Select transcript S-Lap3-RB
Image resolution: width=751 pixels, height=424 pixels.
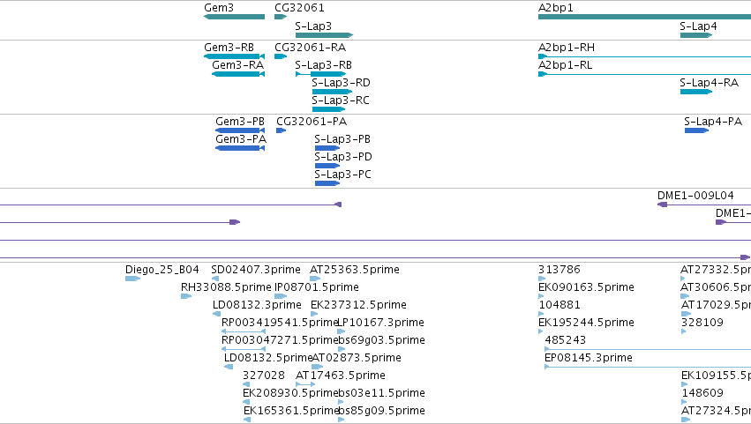321,74
